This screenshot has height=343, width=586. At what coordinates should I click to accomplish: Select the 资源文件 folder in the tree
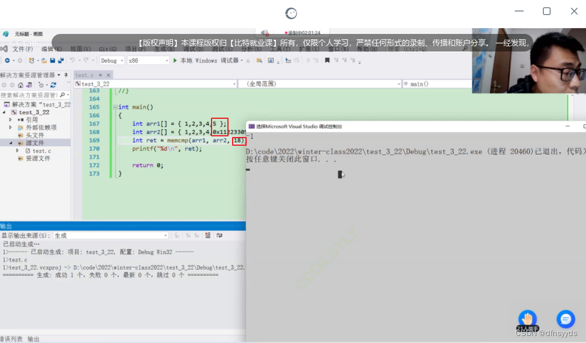(38, 158)
